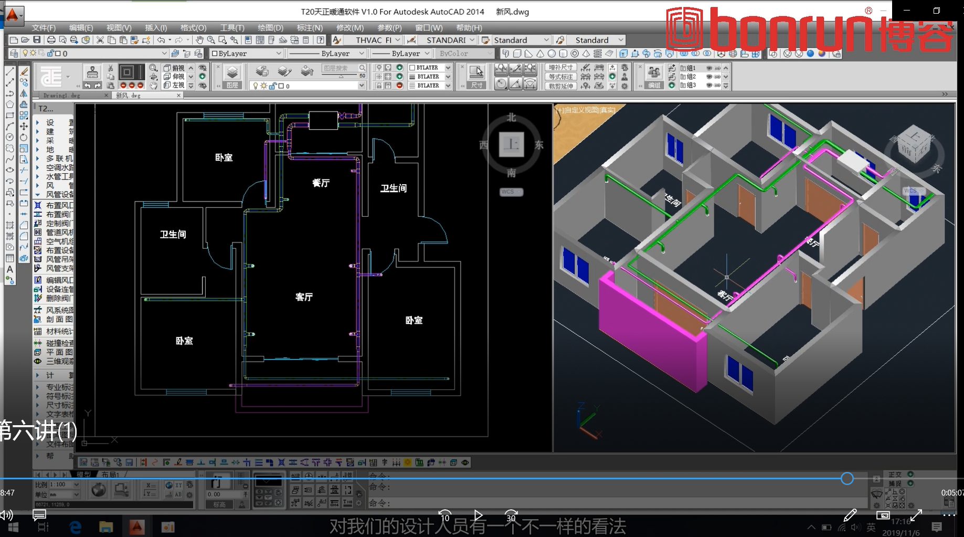Toggle layer freeze sun icon in layer dropdown
964x537 pixels.
(x=33, y=53)
